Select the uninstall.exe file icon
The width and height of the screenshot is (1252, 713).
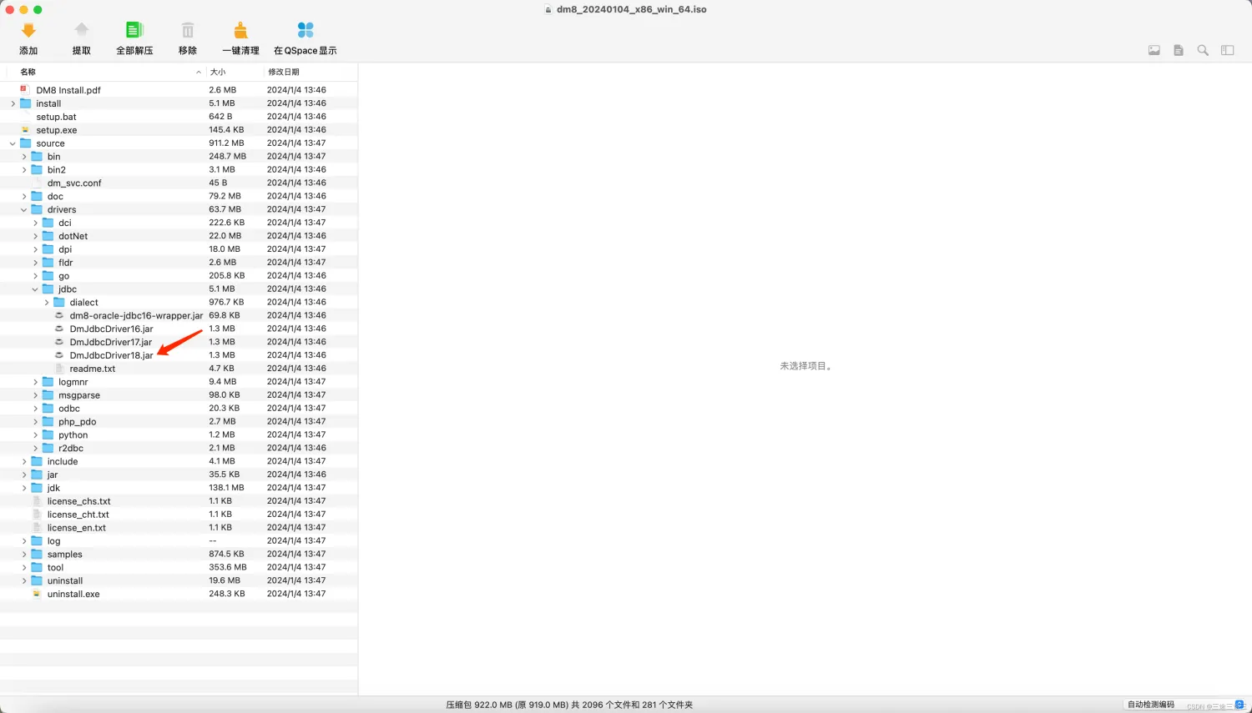[x=37, y=594]
